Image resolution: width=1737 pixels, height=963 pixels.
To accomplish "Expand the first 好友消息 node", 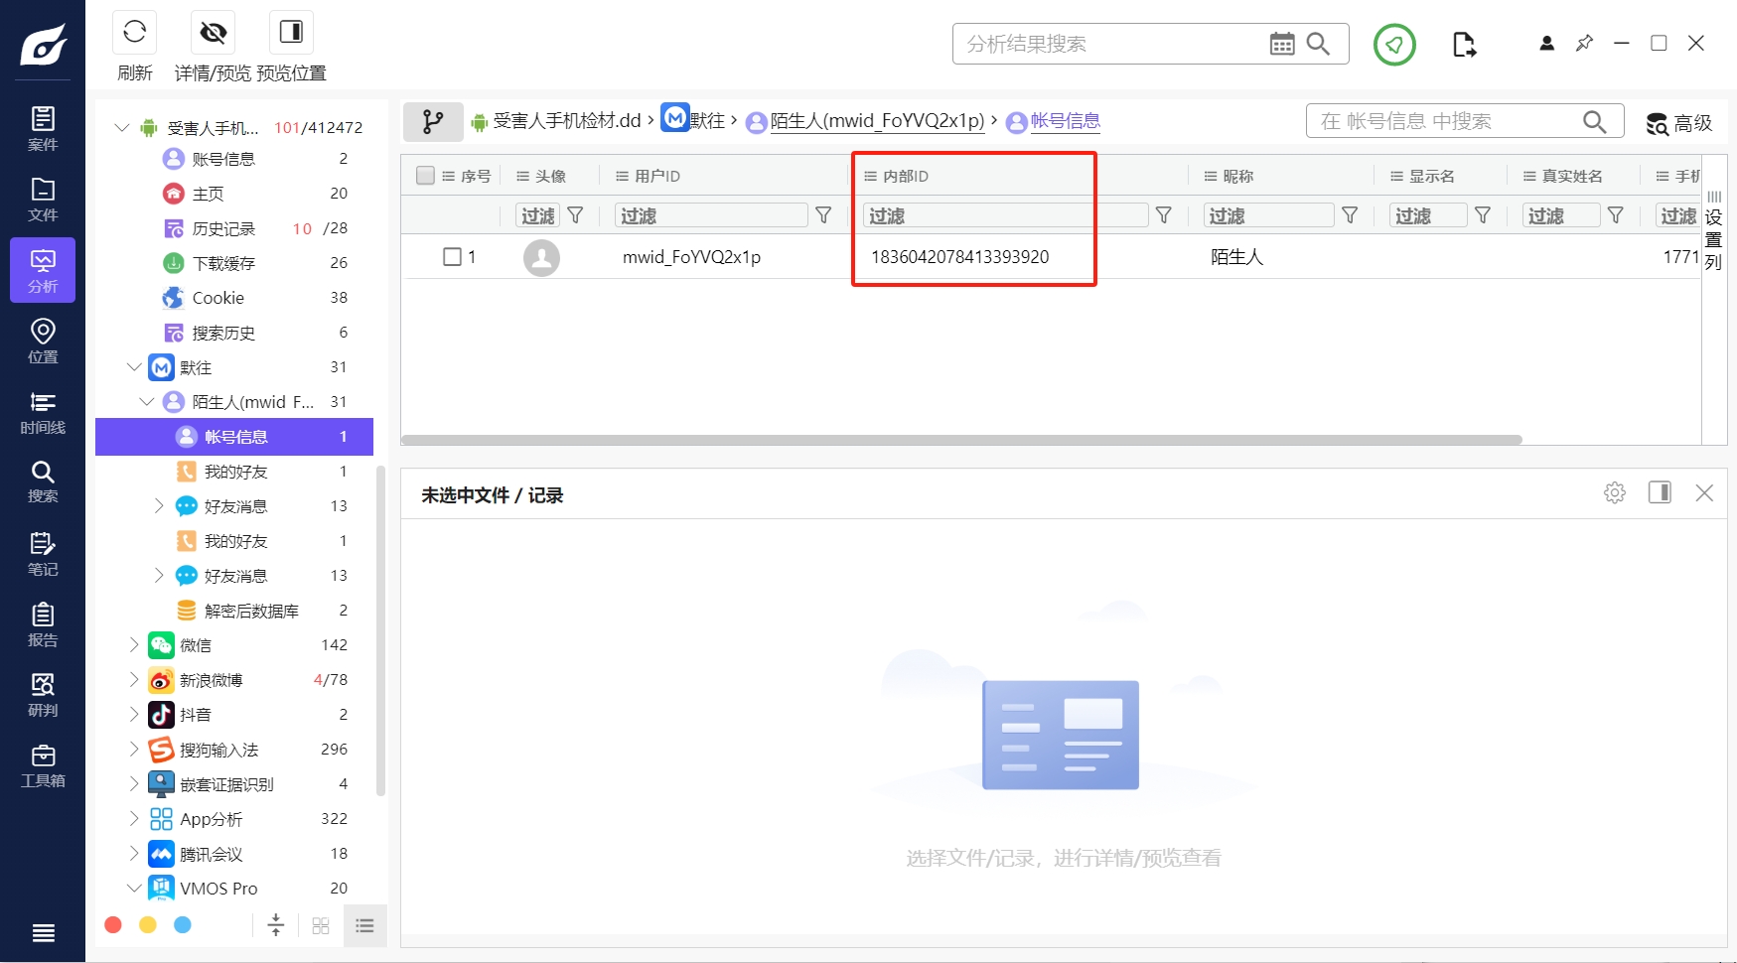I will [x=159, y=505].
